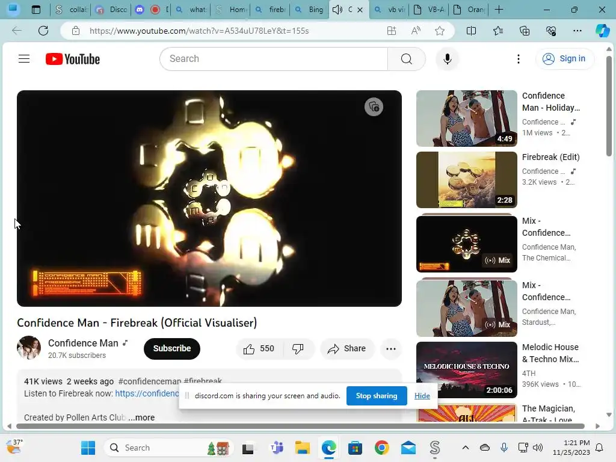Refresh the page
The height and width of the screenshot is (462, 616).
(43, 31)
